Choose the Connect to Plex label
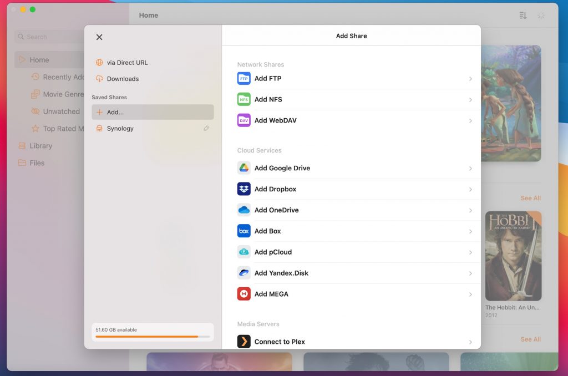Screen dimensions: 568x376 coord(280,342)
